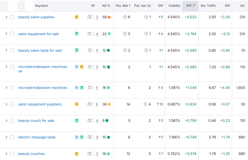The width and height of the screenshot is (248, 160).
Task: Click the Commercial badge for salon equipment suppliers
Action: pos(77,104)
